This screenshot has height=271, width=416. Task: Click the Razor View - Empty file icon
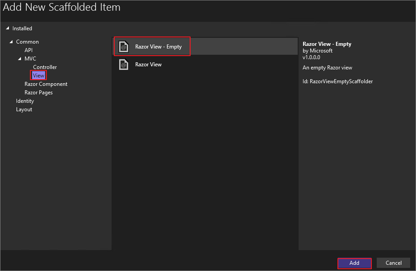[124, 47]
